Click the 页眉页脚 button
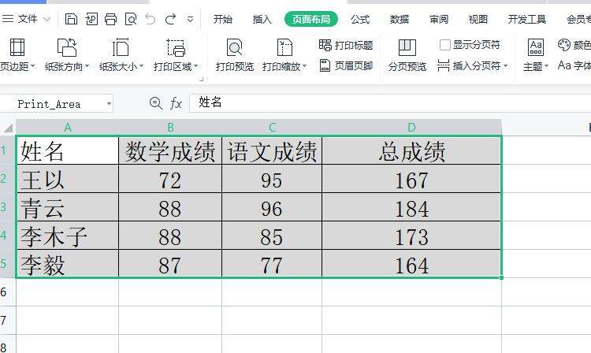The width and height of the screenshot is (591, 353). [346, 65]
